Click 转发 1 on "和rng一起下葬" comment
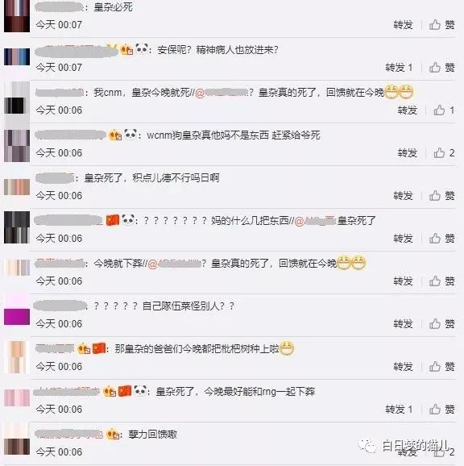The width and height of the screenshot is (464, 466). click(x=399, y=410)
